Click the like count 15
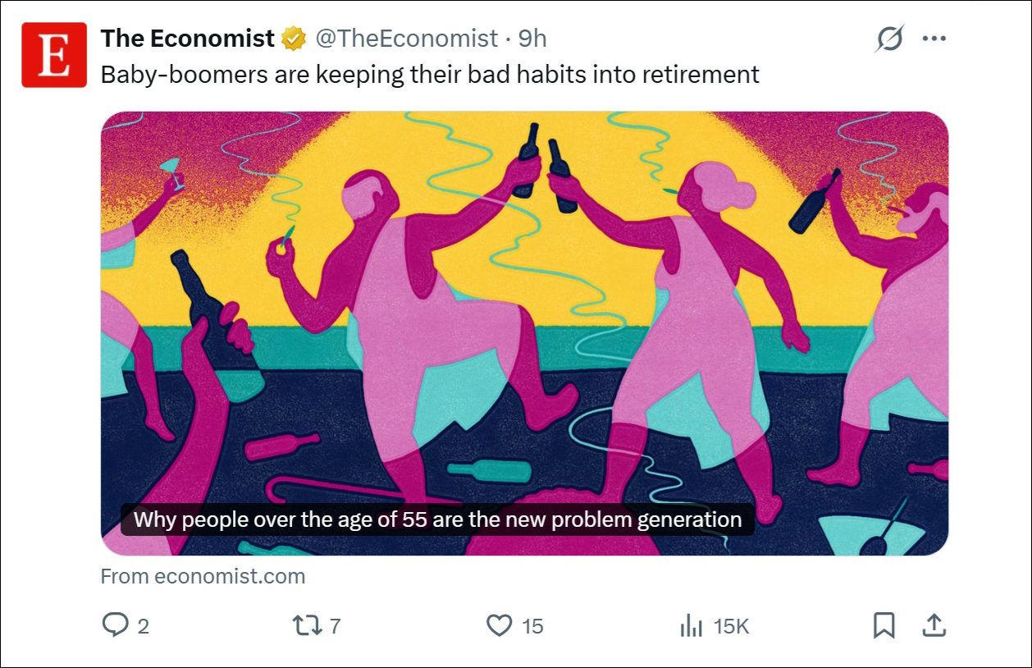 pyautogui.click(x=532, y=627)
